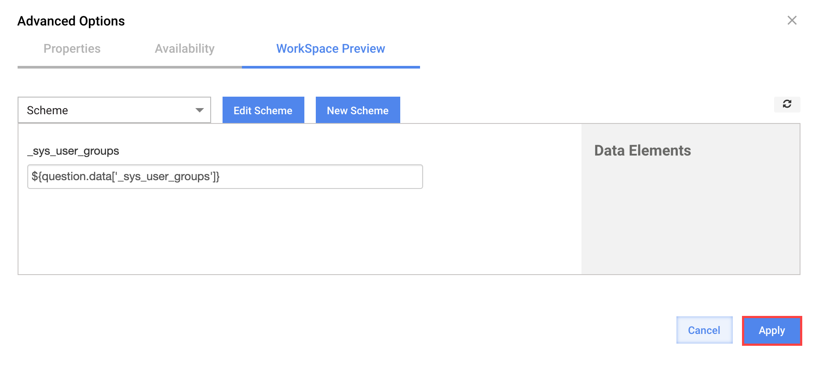Open the Scheme combo box
815x366 pixels.
114,110
